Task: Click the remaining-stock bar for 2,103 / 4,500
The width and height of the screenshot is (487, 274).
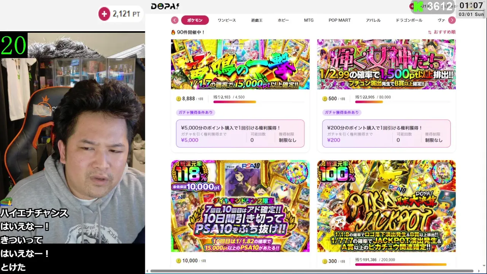Action: point(259,102)
